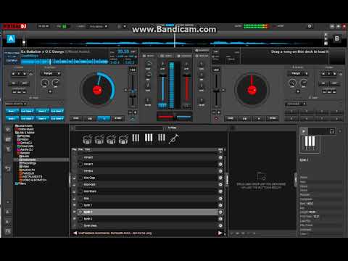Click the top icon in browser sidebar

pos(8,129)
